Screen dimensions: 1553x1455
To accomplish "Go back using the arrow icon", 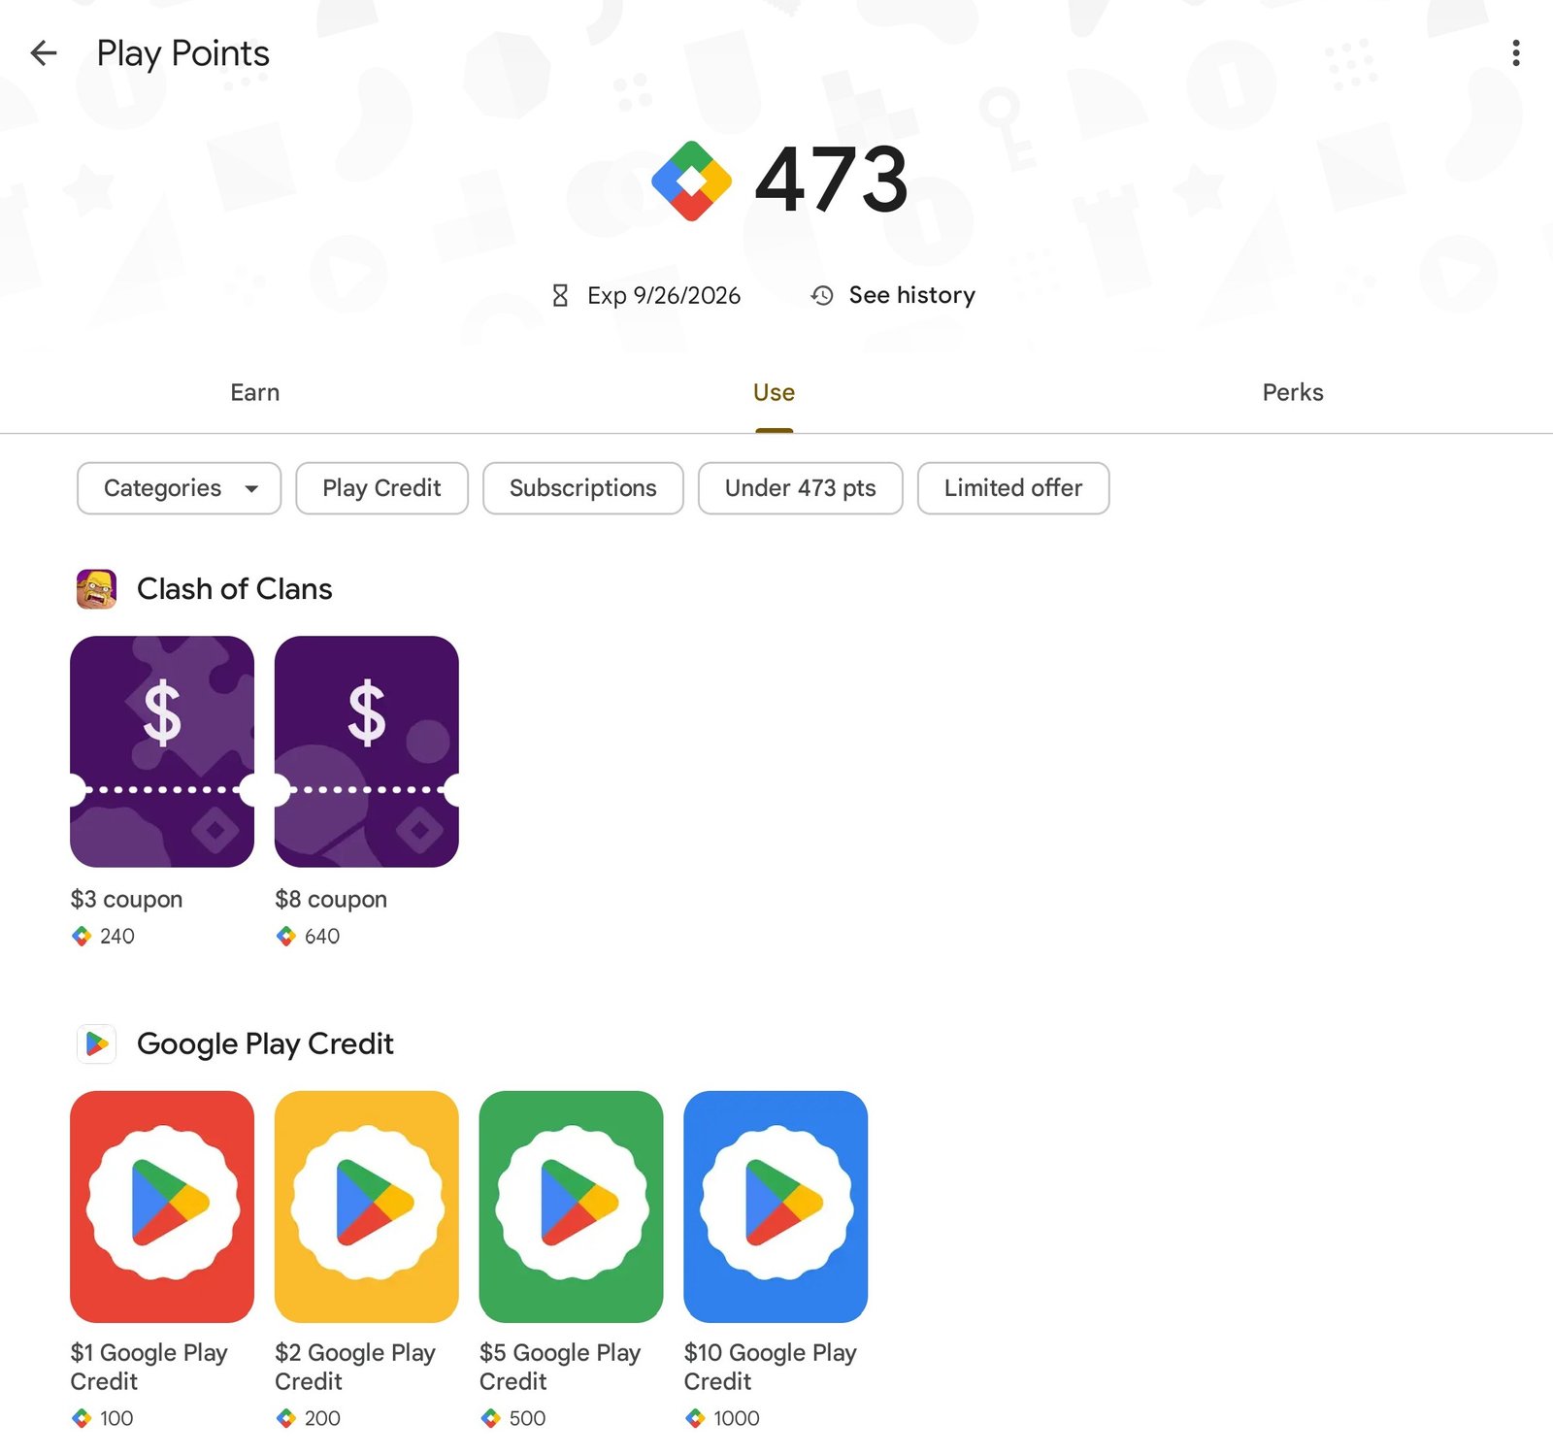I will pos(44,52).
